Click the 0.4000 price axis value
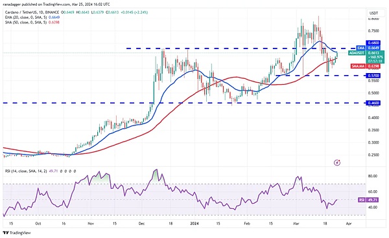 click(x=373, y=118)
